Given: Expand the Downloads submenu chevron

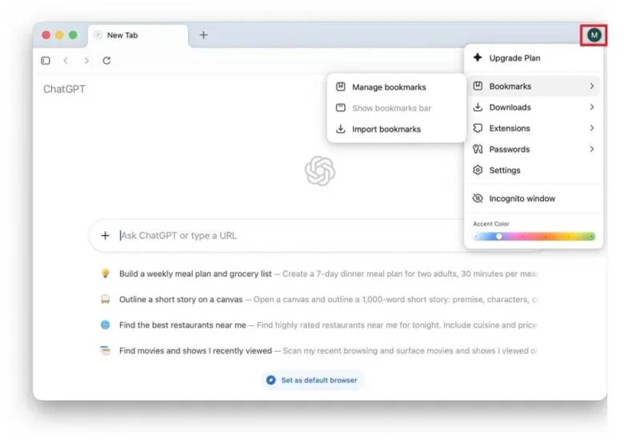Looking at the screenshot, I should pos(591,107).
